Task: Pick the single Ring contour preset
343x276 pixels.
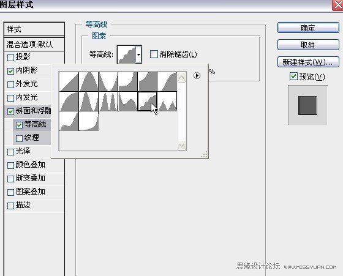Action: click(89, 102)
